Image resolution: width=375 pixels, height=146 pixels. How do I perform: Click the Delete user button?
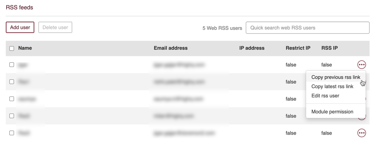tap(55, 27)
